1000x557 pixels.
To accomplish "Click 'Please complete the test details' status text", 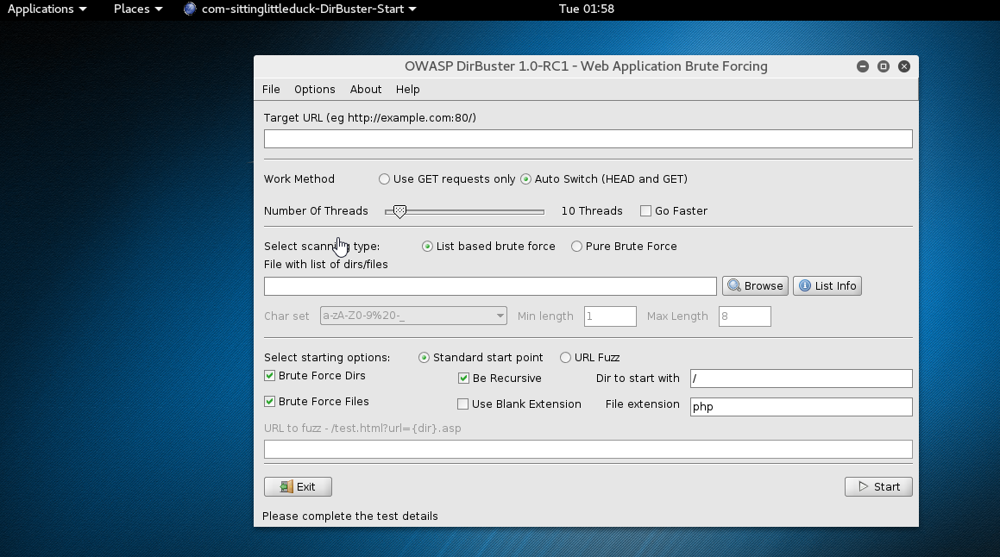I will tap(350, 516).
